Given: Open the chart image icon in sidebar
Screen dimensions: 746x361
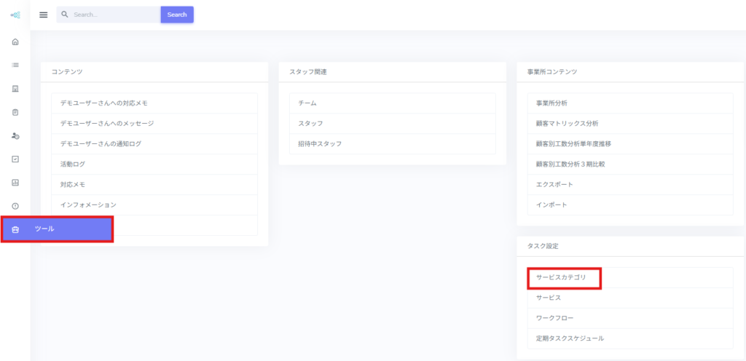Looking at the screenshot, I should [15, 183].
